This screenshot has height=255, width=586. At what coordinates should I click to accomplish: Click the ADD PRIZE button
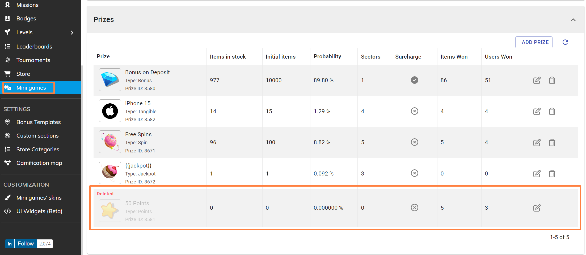tap(535, 42)
